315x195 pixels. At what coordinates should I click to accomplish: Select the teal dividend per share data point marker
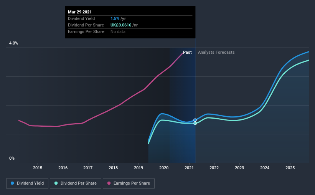point(195,123)
